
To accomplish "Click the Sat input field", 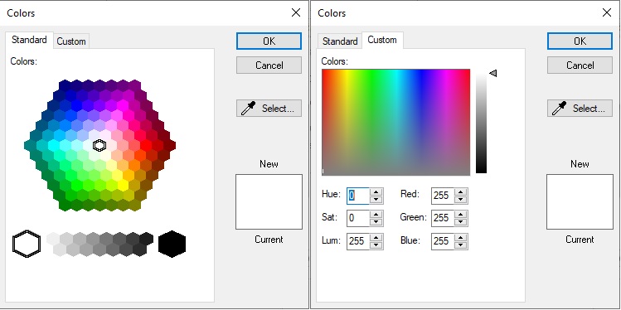I will click(358, 218).
